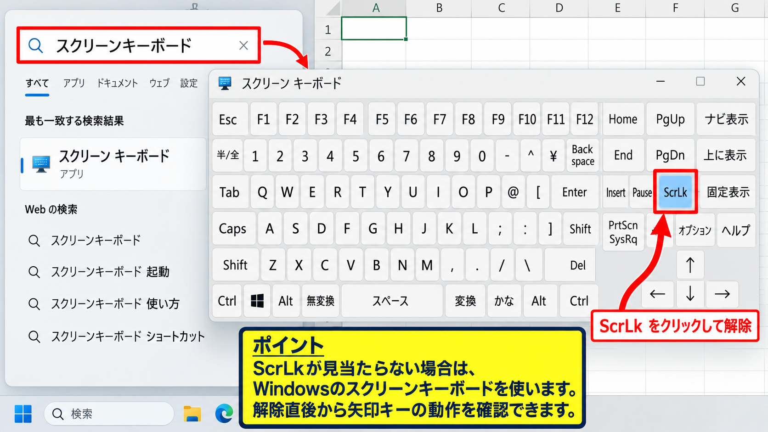Image resolution: width=768 pixels, height=432 pixels.
Task: Open File Explorer from the taskbar
Action: (x=192, y=414)
